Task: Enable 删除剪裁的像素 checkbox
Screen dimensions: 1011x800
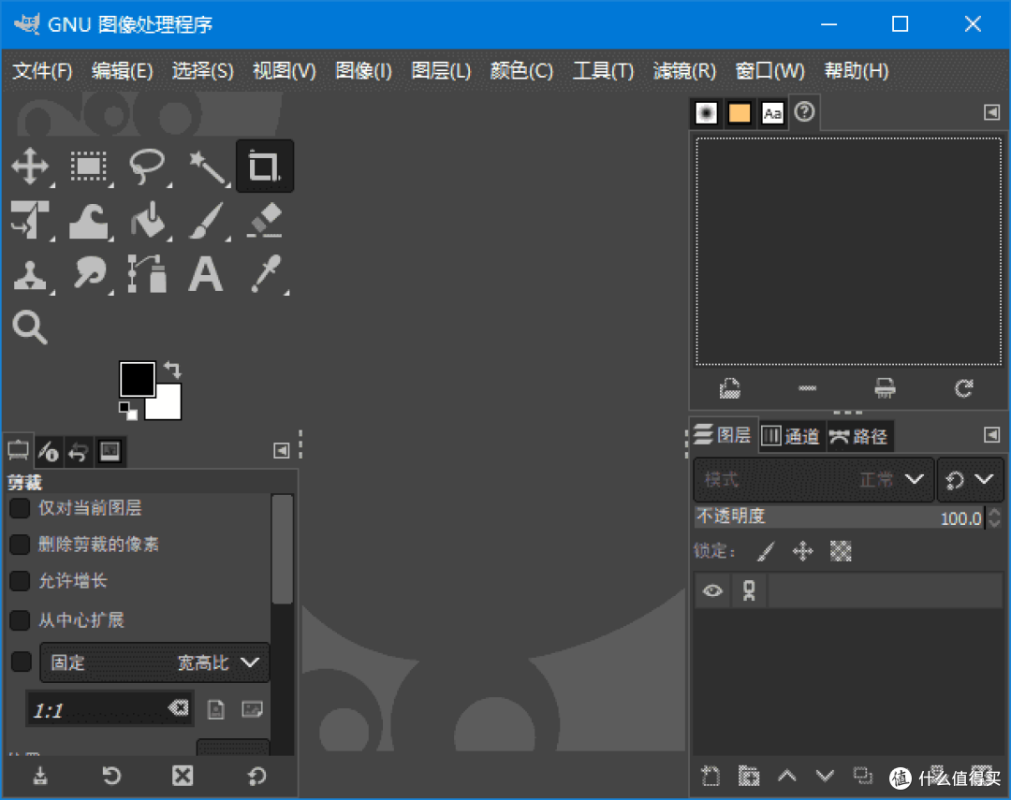Action: 20,544
